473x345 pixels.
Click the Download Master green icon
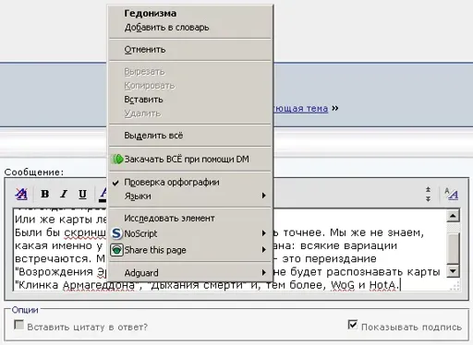point(117,160)
